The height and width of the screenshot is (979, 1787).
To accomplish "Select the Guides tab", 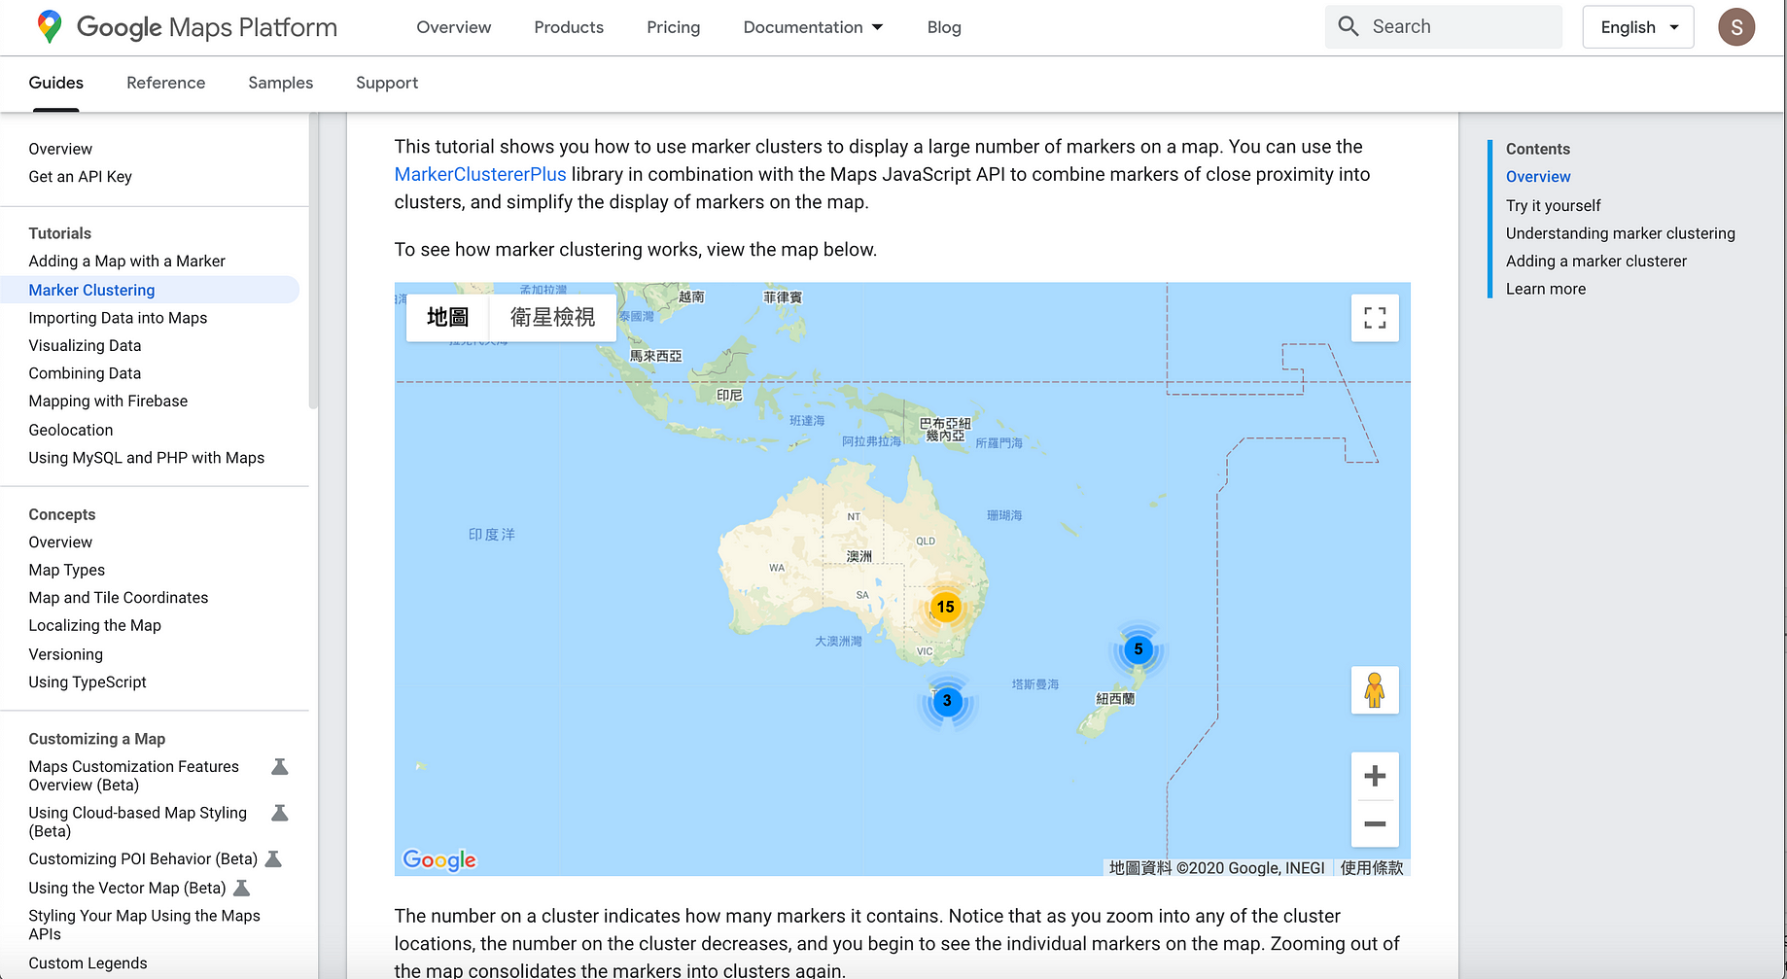I will pos(56,83).
